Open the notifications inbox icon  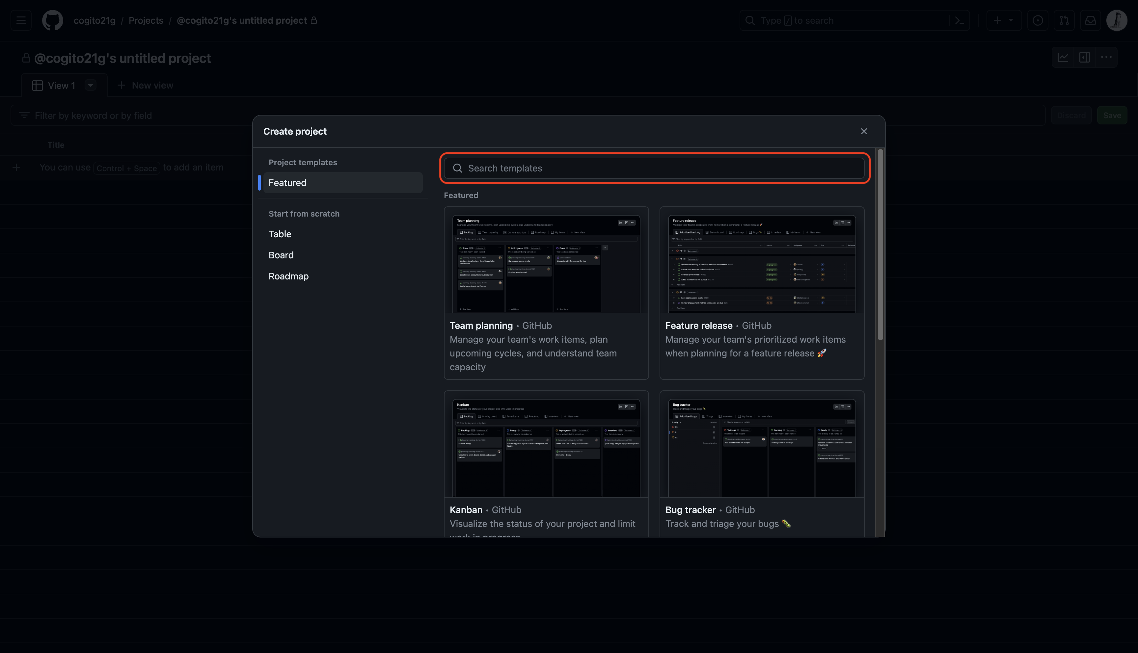[x=1091, y=21]
